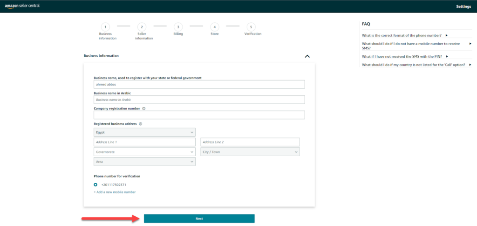477x226 pixels.
Task: Click Add a new mobile number link
Action: coord(115,192)
